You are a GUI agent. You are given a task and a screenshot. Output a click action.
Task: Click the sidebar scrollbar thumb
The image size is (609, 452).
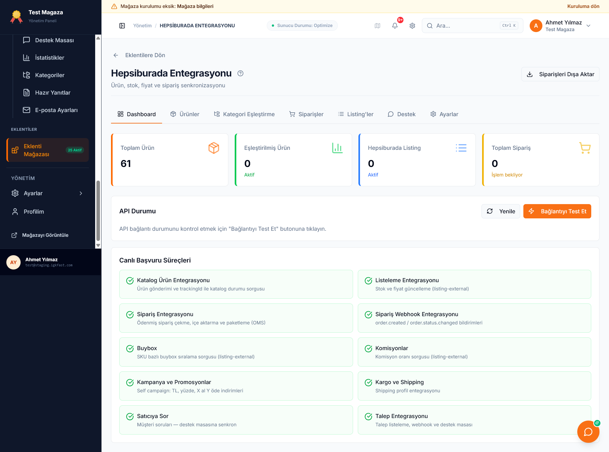click(x=98, y=211)
